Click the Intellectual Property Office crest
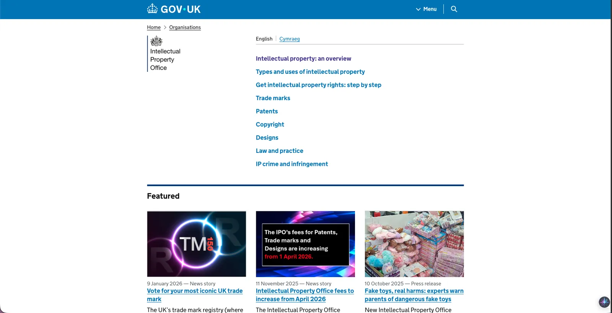612x313 pixels. click(x=156, y=41)
